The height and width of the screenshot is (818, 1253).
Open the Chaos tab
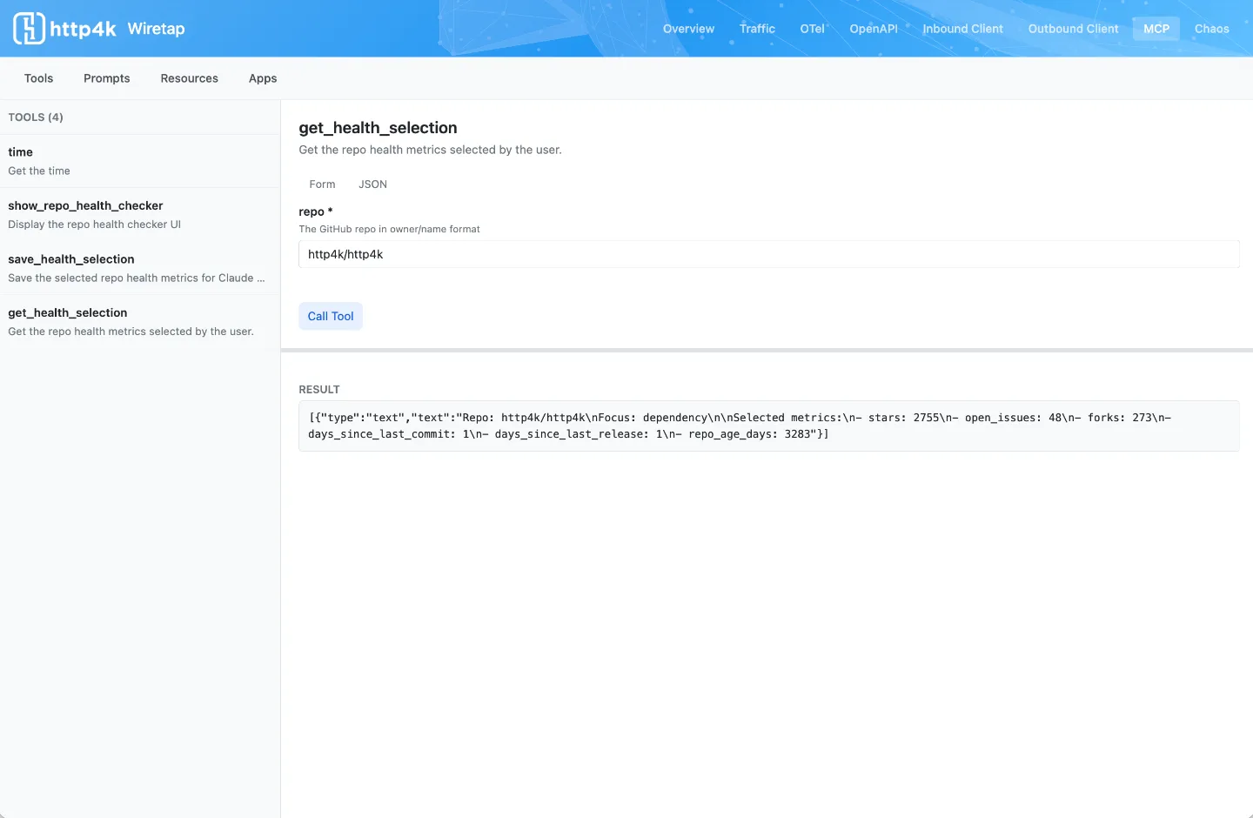click(1211, 29)
